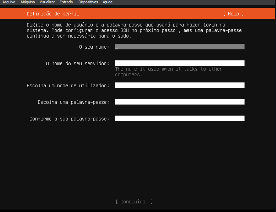Click the server name hint text

tap(168, 70)
